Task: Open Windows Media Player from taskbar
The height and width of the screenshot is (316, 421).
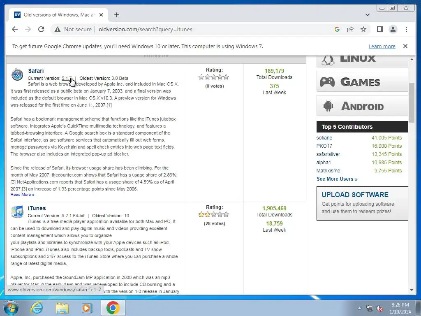Action: (87, 308)
